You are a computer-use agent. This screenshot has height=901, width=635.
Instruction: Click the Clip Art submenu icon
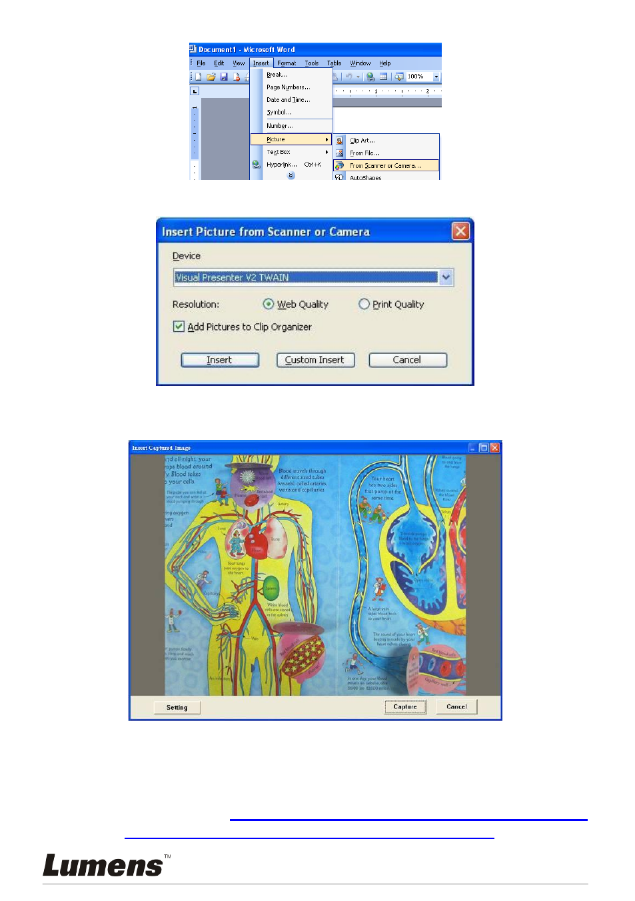tap(340, 141)
